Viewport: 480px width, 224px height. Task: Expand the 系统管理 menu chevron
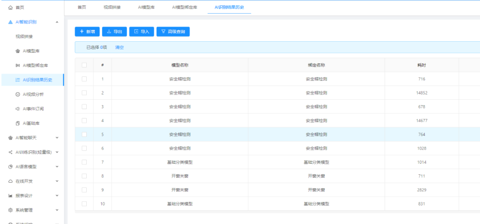click(57, 210)
